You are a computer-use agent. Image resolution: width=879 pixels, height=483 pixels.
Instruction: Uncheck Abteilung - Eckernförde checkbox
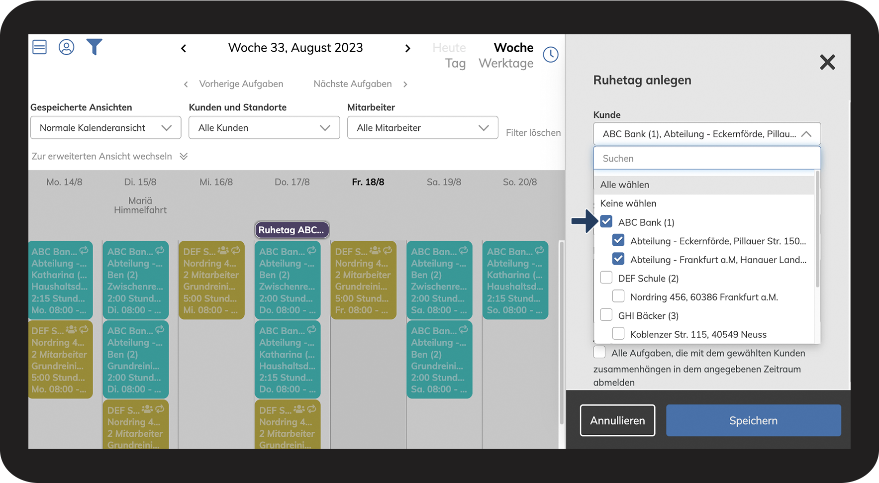click(618, 240)
